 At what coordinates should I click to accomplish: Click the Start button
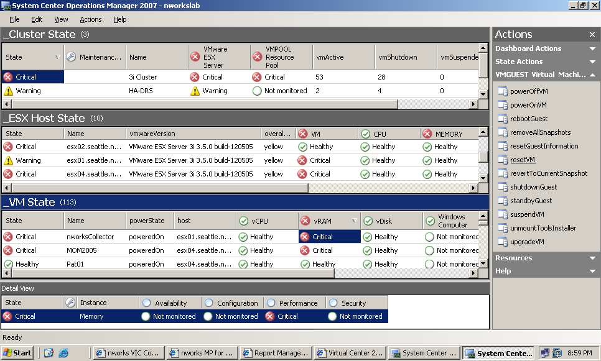(x=17, y=352)
